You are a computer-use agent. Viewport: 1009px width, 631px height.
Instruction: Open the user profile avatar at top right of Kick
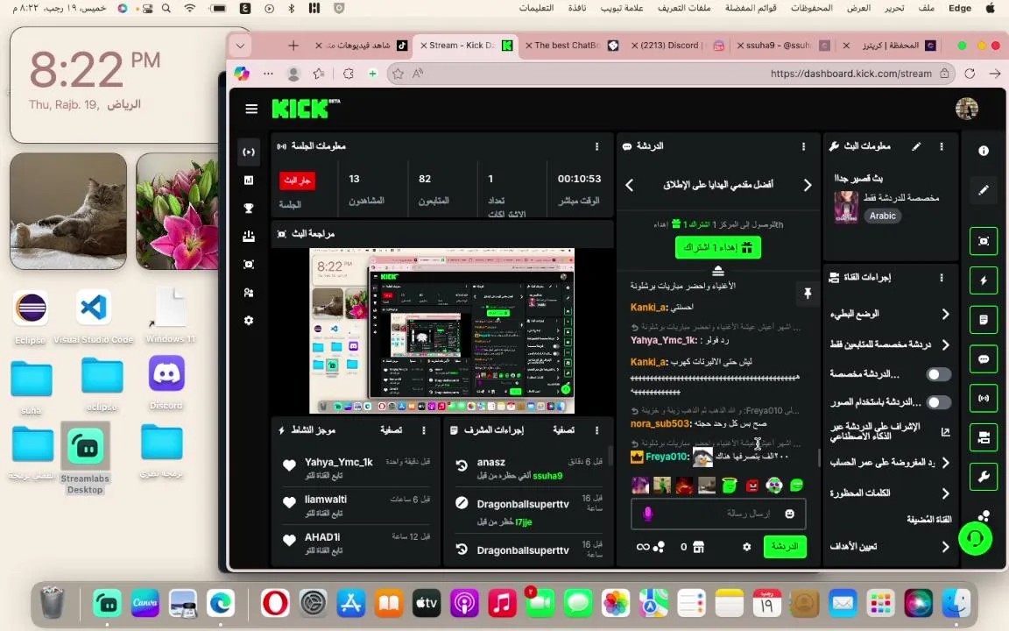point(967,109)
